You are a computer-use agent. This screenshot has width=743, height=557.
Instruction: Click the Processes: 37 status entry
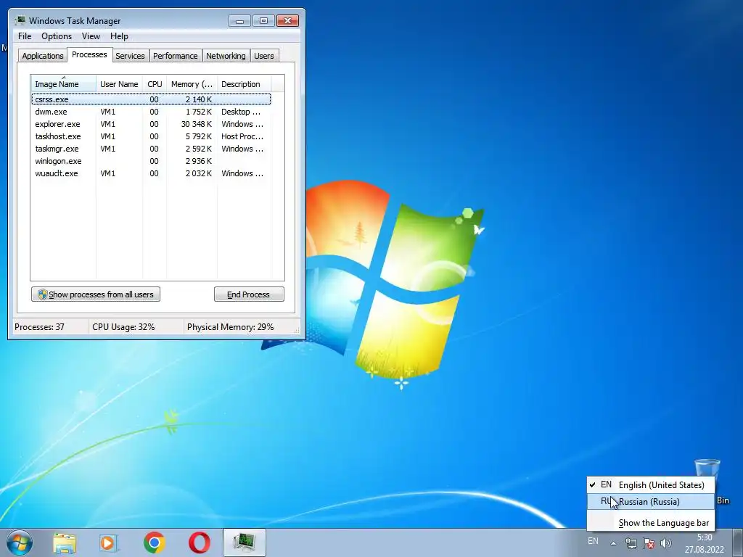coord(39,327)
